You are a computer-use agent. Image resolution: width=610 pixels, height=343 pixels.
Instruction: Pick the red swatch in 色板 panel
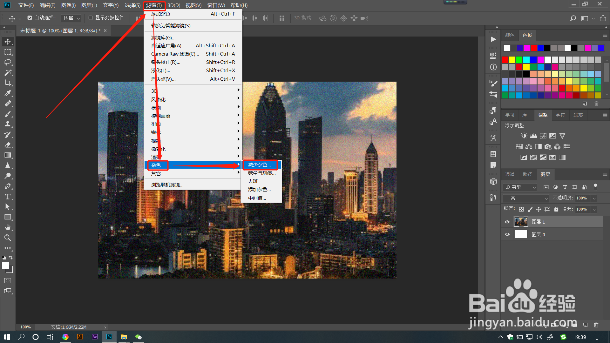[505, 60]
